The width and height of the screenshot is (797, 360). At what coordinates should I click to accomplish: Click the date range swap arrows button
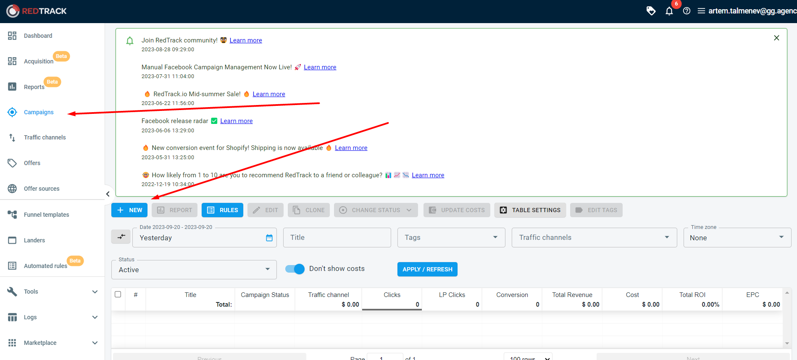tap(121, 236)
